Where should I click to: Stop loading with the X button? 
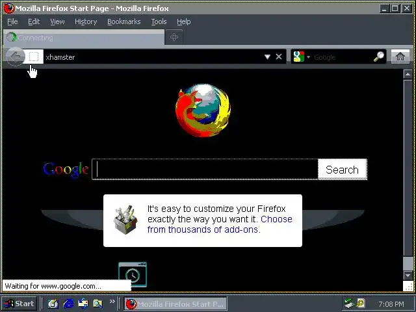[x=279, y=57]
